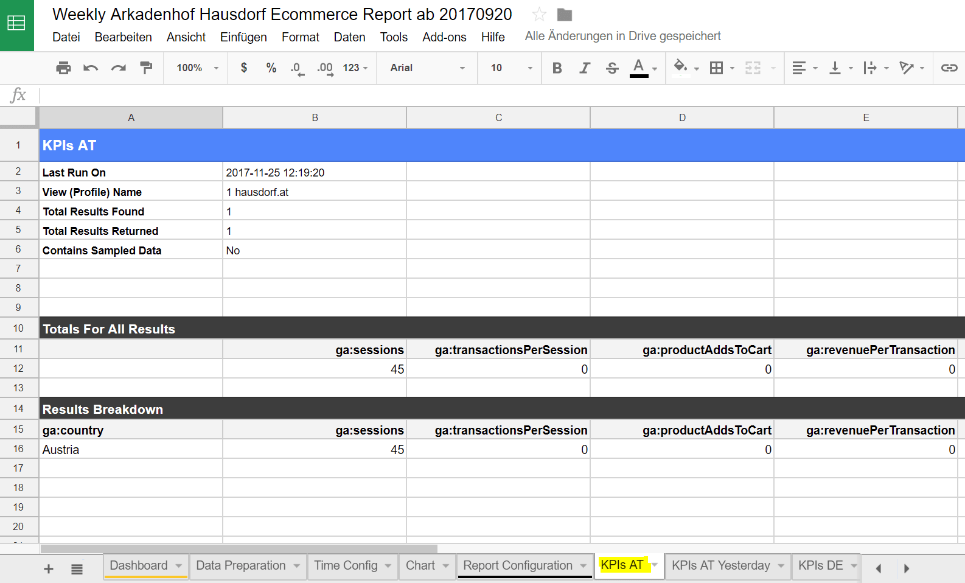Open the zoom 100% dropdown

pyautogui.click(x=197, y=68)
